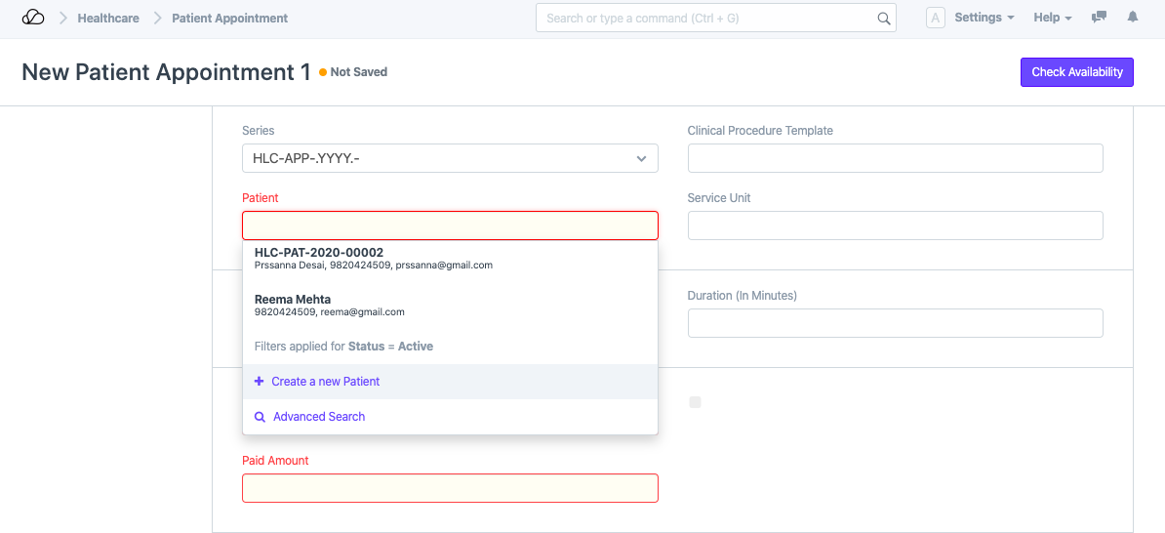Click the Duration (In Minutes) field

pos(895,323)
